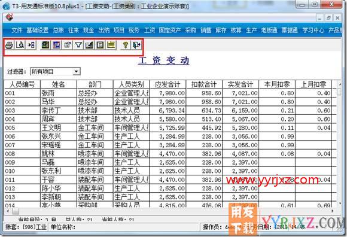Open the 工资 menu

point(150,30)
